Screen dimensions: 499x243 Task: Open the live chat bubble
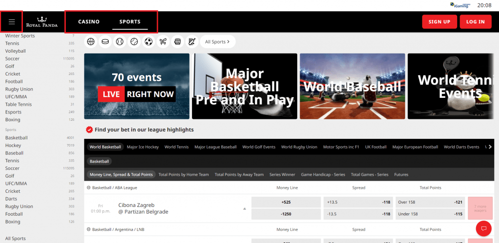pos(484,228)
